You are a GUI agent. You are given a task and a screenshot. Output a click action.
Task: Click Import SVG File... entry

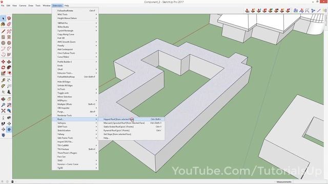75,142
